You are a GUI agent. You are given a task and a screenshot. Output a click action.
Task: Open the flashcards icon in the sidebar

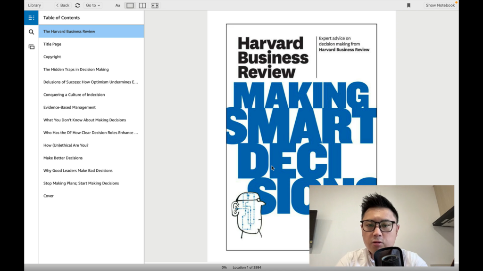pyautogui.click(x=32, y=47)
